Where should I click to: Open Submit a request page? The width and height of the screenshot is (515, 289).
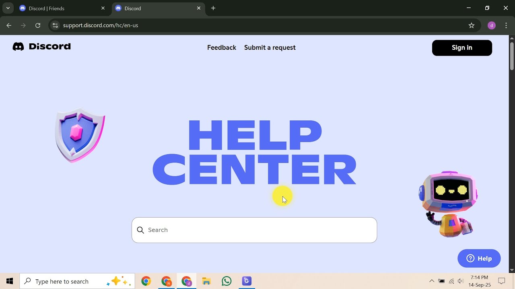pyautogui.click(x=270, y=47)
